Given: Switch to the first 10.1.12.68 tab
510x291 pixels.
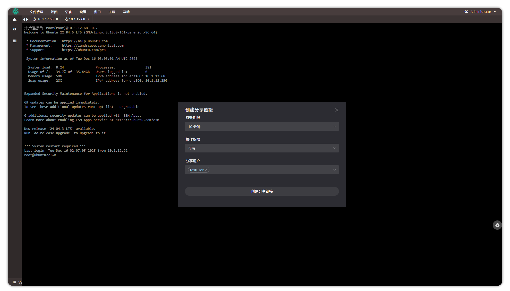Looking at the screenshot, I should (x=45, y=19).
